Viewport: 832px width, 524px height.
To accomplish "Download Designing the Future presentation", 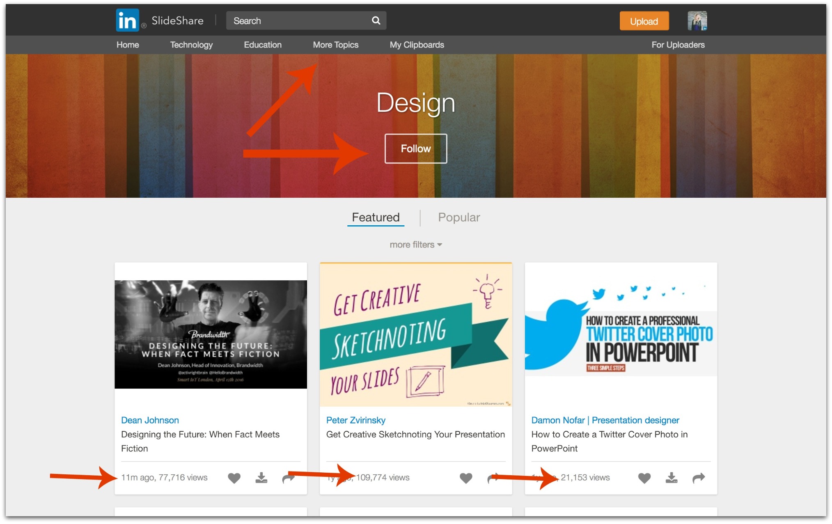I will [x=261, y=478].
